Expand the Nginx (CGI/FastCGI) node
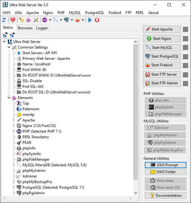This screenshot has width=191, height=203. (13, 126)
